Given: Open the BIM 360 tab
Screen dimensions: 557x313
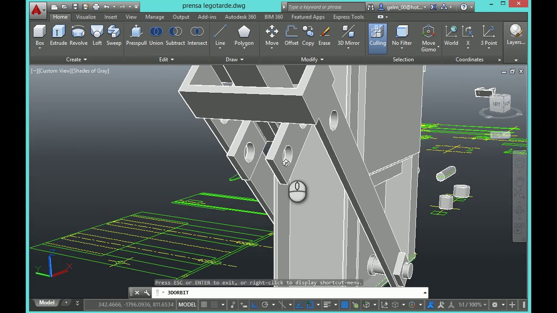Looking at the screenshot, I should 274,17.
